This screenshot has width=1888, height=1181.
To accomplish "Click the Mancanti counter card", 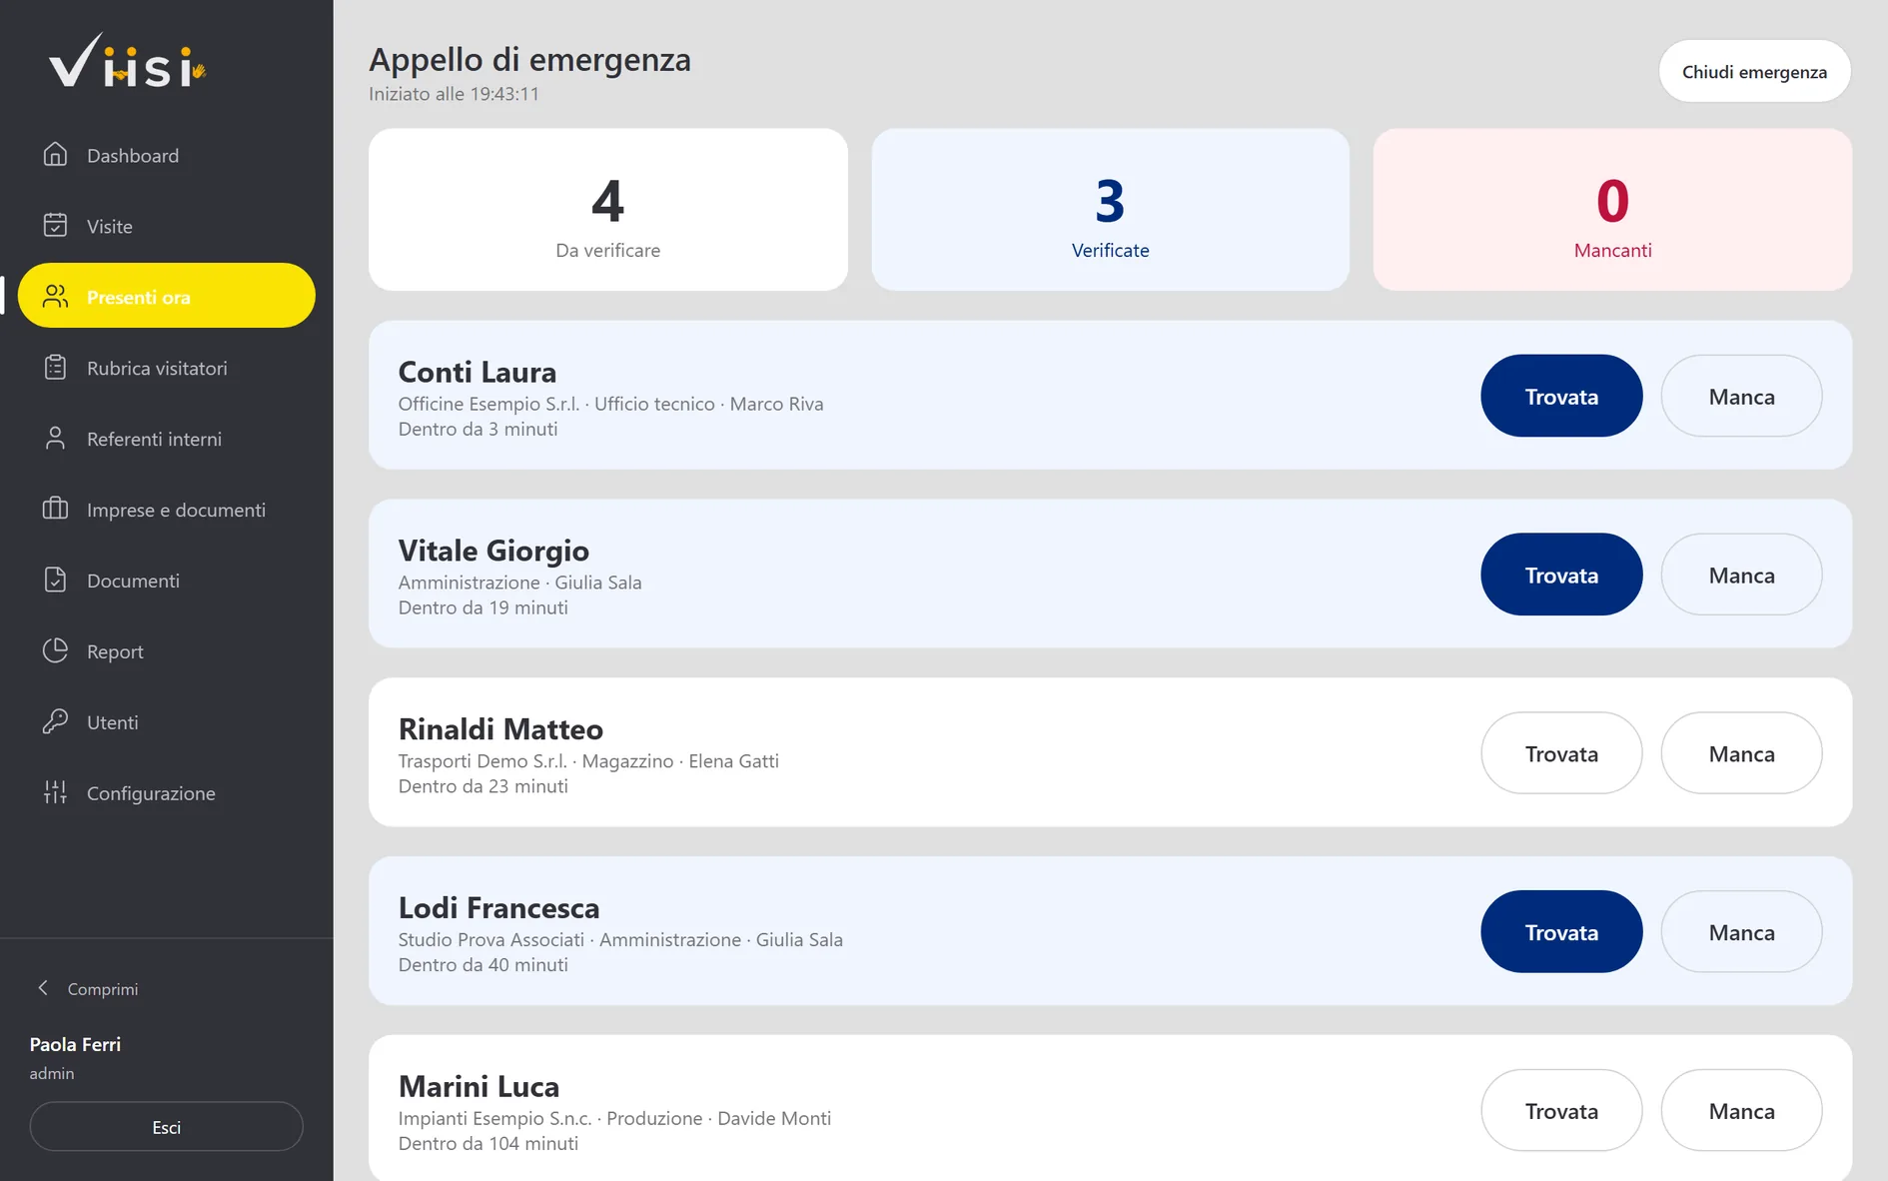I will pos(1612,210).
